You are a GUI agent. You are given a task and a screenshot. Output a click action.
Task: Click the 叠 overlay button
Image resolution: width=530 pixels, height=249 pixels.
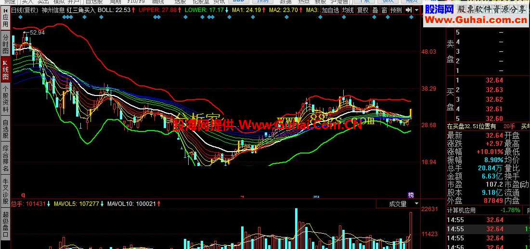375,10
